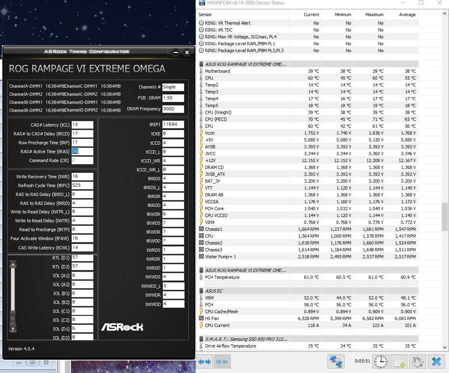Screen dimensions: 449x373
Task: Click thermometer icon on VRM row
Action: (201, 297)
